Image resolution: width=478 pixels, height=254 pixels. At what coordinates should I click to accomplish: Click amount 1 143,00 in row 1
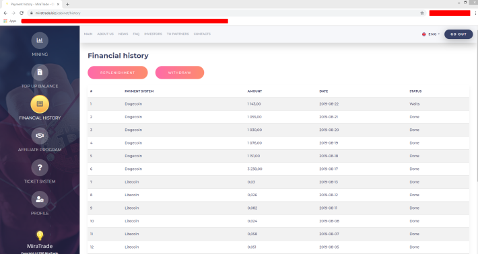254,104
